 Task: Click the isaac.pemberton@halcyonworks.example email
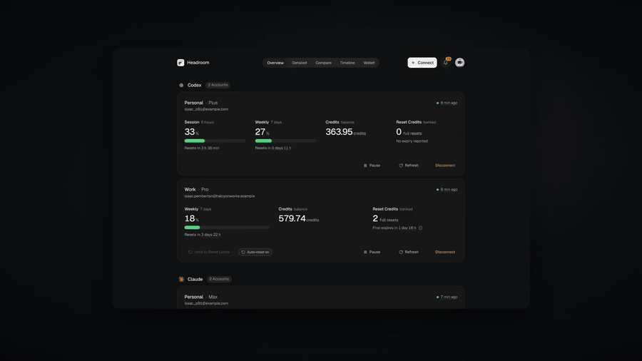tap(220, 196)
